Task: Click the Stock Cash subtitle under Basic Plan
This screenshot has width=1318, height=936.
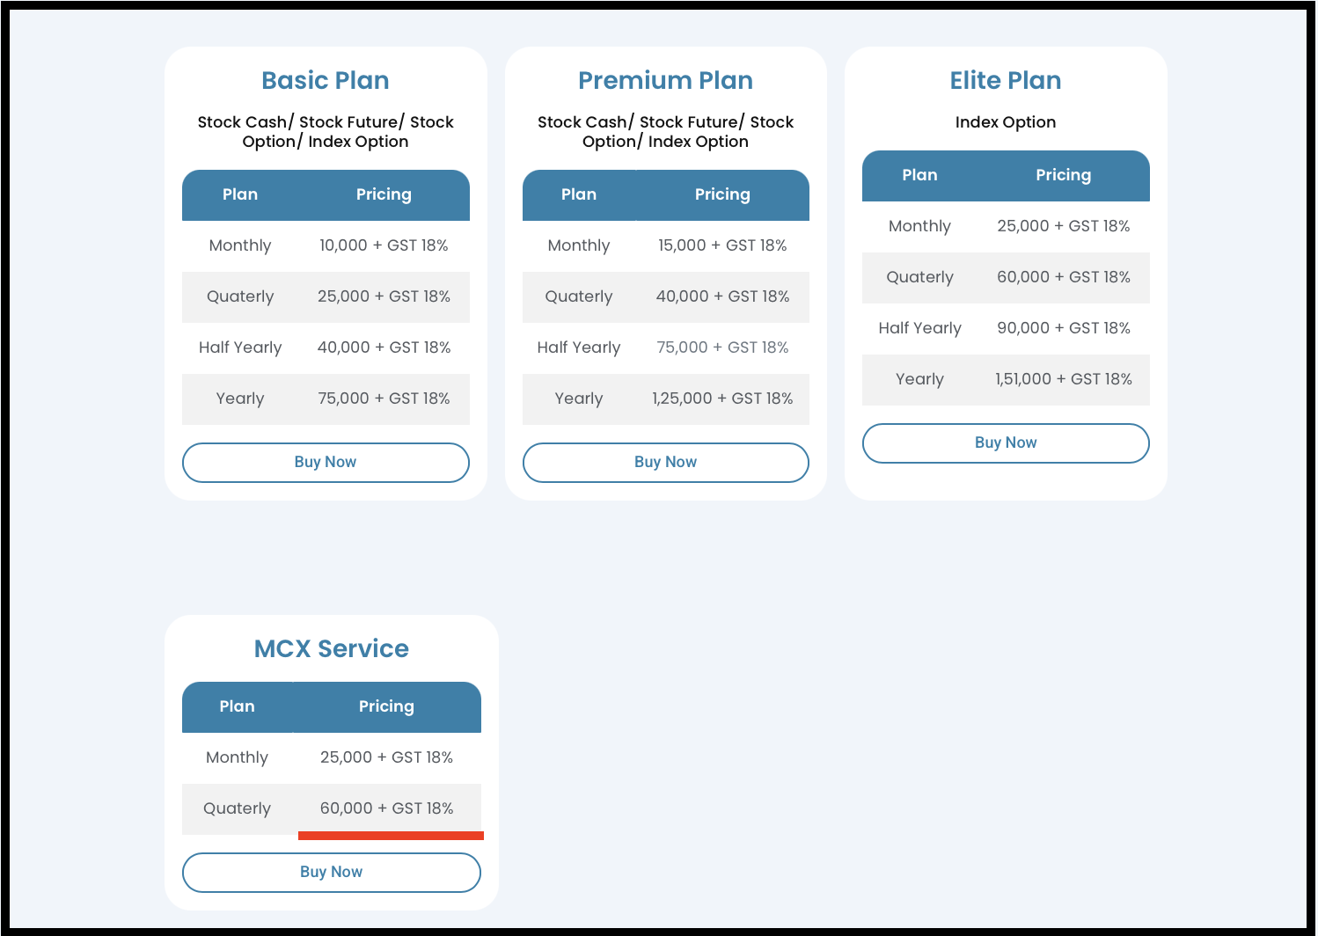Action: (x=326, y=132)
